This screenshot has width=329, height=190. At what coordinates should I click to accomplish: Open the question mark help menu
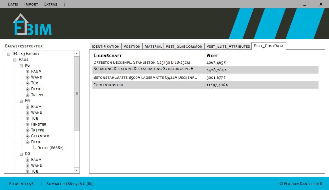point(65,4)
